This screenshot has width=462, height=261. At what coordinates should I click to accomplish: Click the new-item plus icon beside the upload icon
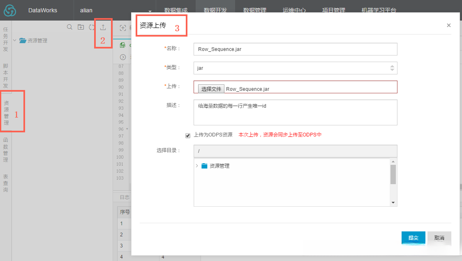123,28
